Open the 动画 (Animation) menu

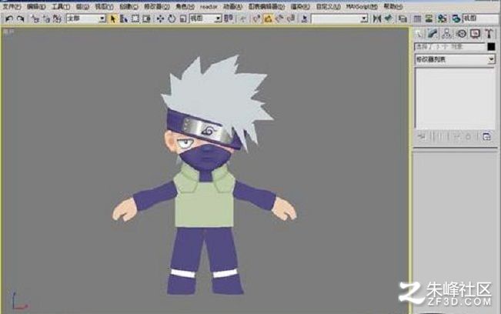click(232, 6)
